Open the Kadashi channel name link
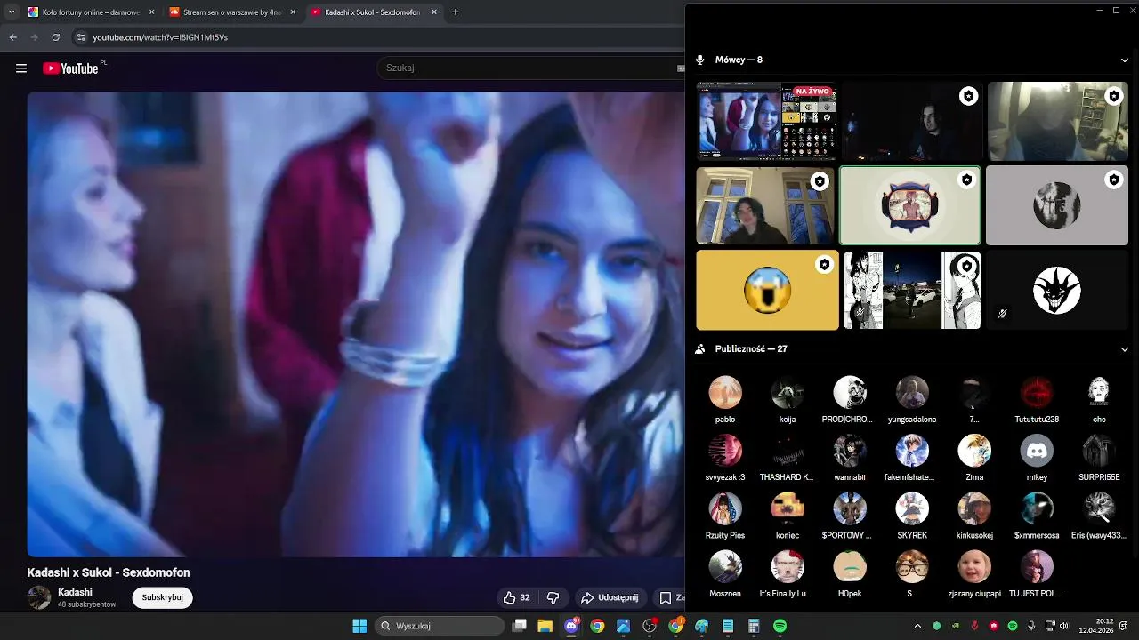This screenshot has width=1139, height=640. click(x=75, y=592)
